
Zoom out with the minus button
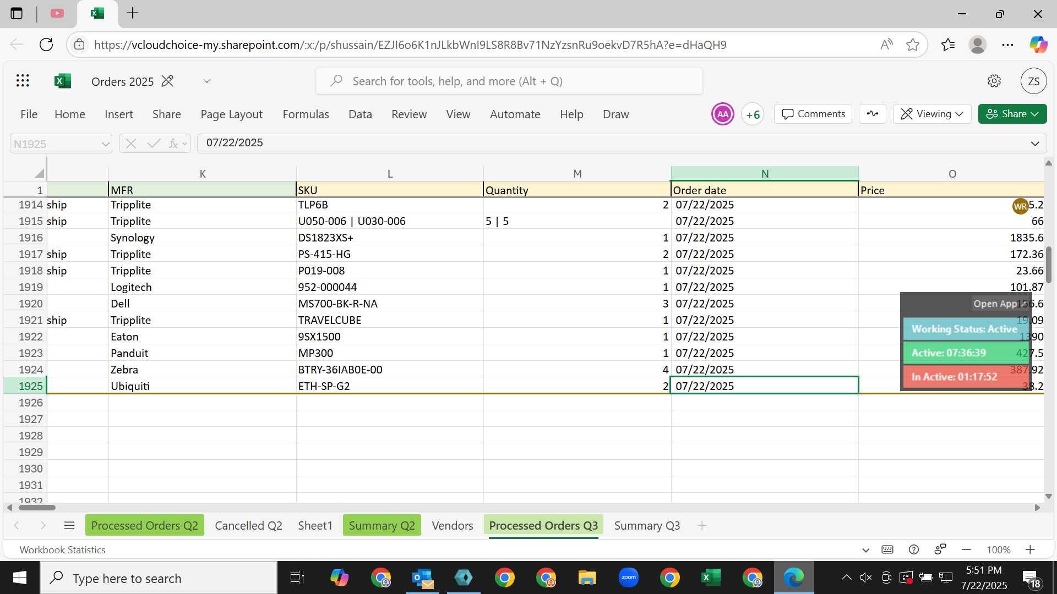966,549
